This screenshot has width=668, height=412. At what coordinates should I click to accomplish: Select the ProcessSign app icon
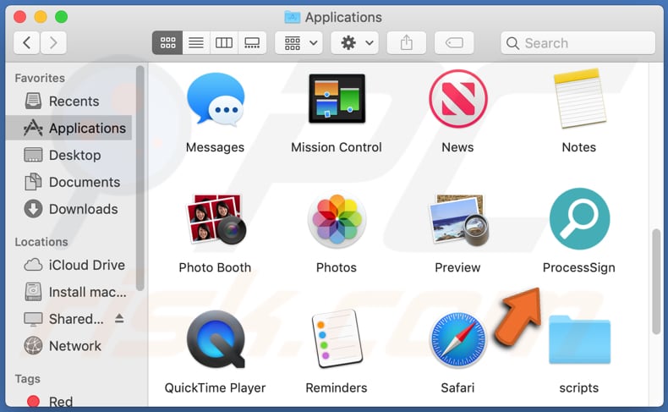click(579, 218)
